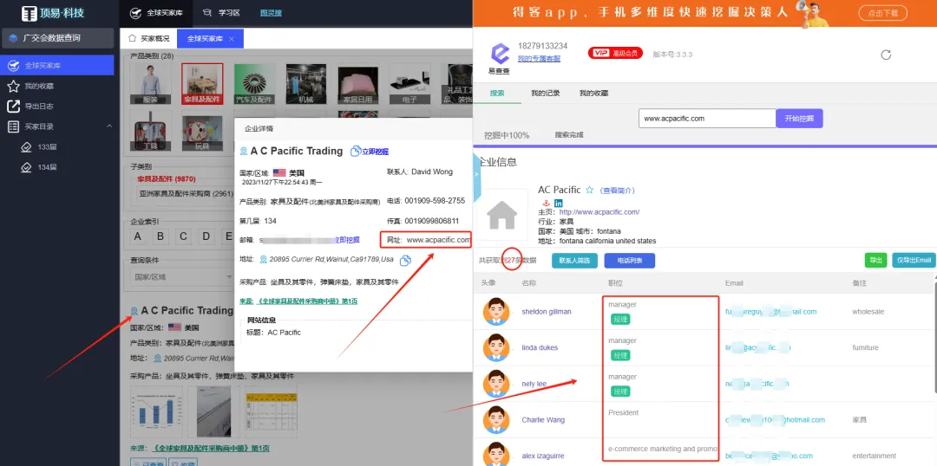The height and width of the screenshot is (466, 937).
Task: Click the refresh icon in the 易查查 panel
Action: pyautogui.click(x=886, y=55)
